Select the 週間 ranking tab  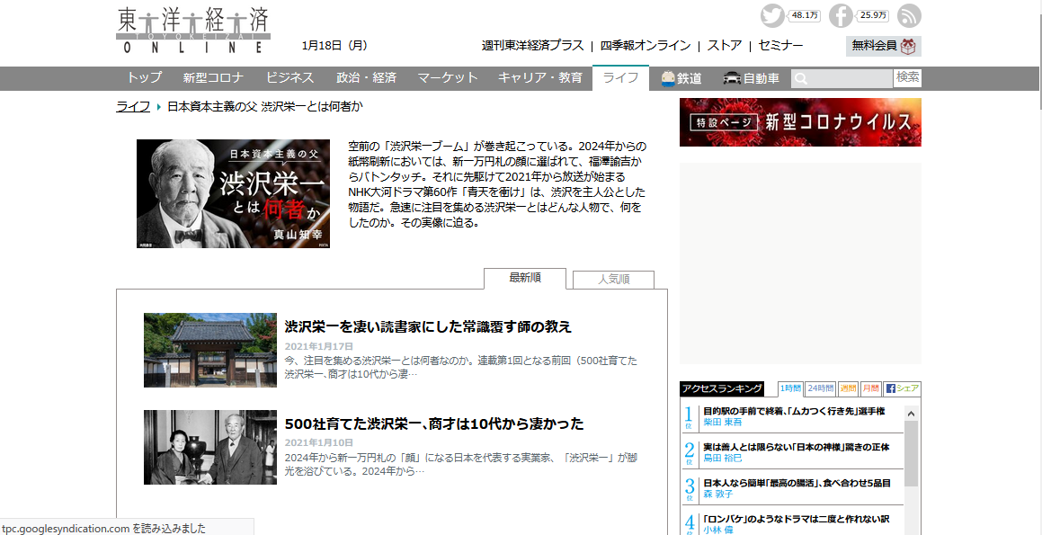click(x=848, y=388)
